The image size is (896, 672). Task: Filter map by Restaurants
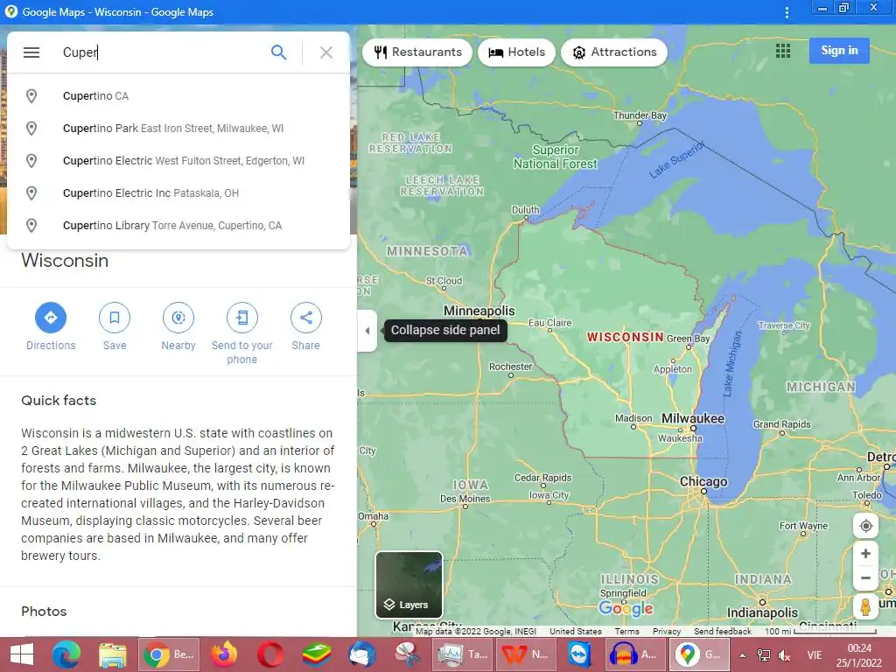[417, 52]
